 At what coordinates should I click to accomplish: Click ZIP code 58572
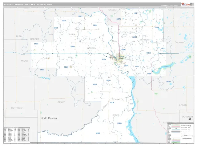pos(148,53)
